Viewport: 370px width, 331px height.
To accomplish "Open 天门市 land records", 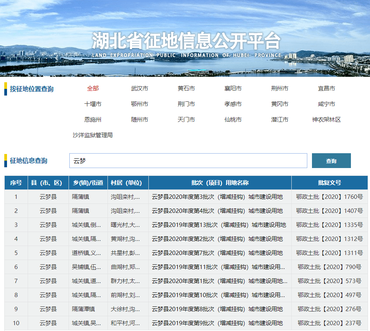I will (x=186, y=120).
